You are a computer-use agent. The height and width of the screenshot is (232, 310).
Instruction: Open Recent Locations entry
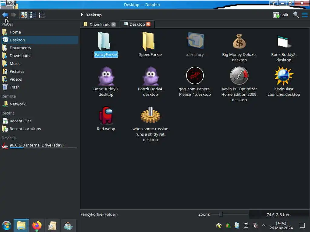pos(39,129)
